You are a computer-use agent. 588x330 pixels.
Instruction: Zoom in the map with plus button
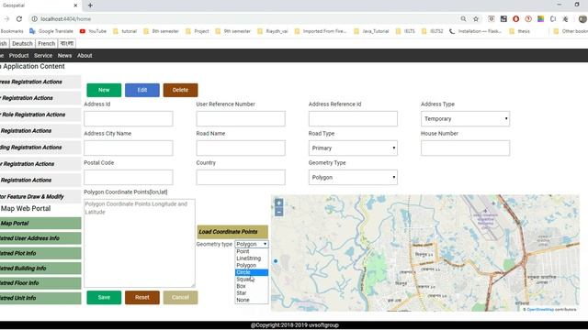point(278,203)
